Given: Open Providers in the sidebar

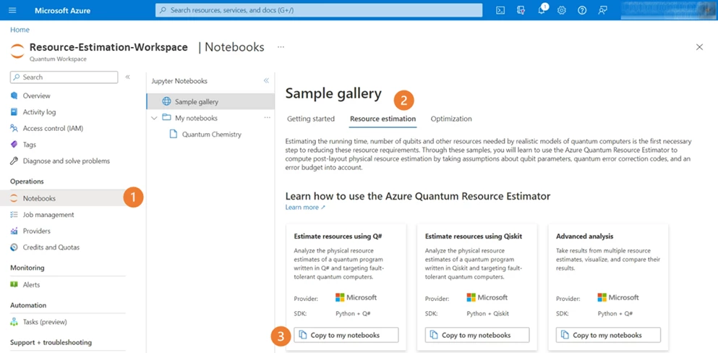Looking at the screenshot, I should [37, 231].
